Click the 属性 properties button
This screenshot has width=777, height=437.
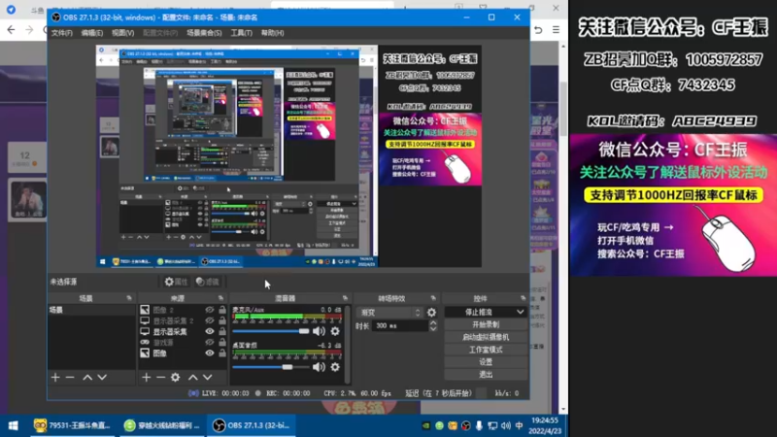point(177,282)
